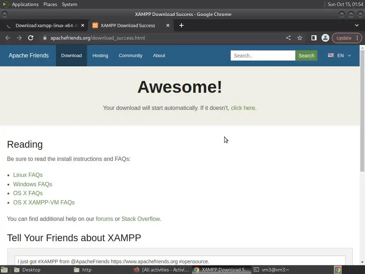Open the OS X FAQs link
This screenshot has width=365, height=274.
(28, 193)
